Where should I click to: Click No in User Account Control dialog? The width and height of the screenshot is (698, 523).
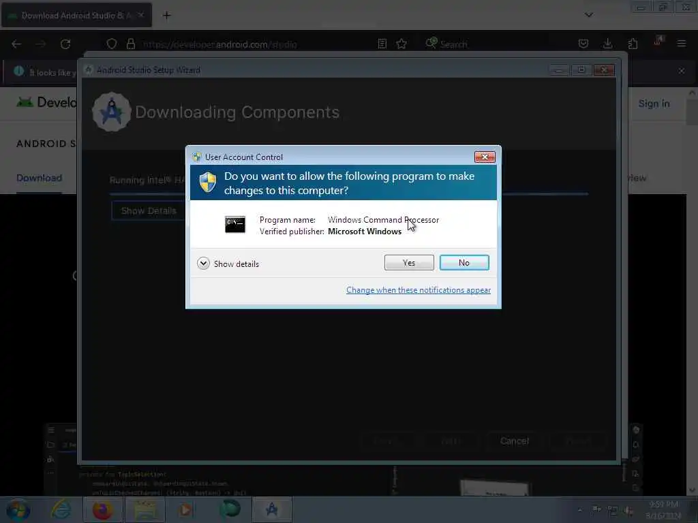point(464,263)
